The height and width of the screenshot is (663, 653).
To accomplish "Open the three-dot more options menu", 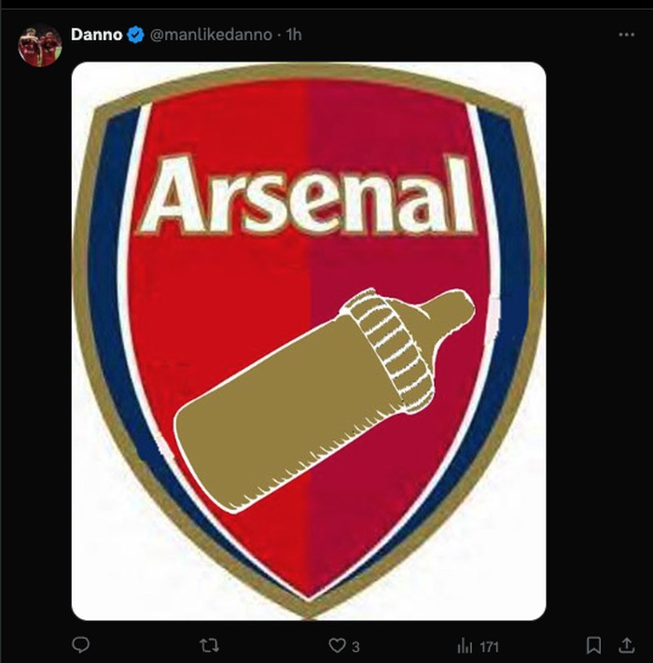I will 626,35.
